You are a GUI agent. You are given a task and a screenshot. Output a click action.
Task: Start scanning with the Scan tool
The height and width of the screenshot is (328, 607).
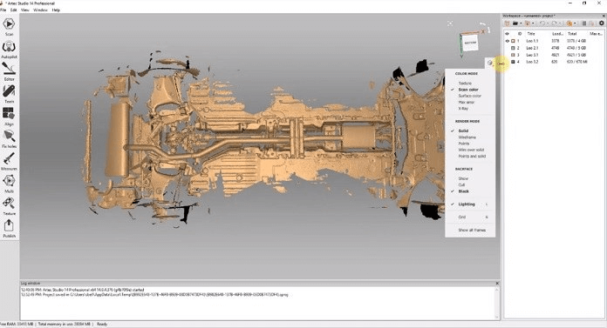tap(9, 26)
